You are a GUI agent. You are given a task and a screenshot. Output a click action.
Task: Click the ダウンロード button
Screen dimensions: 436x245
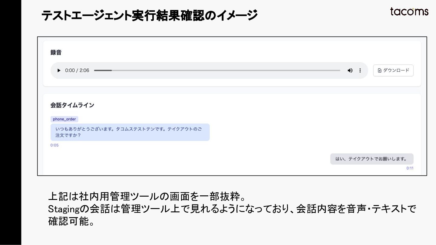point(393,70)
